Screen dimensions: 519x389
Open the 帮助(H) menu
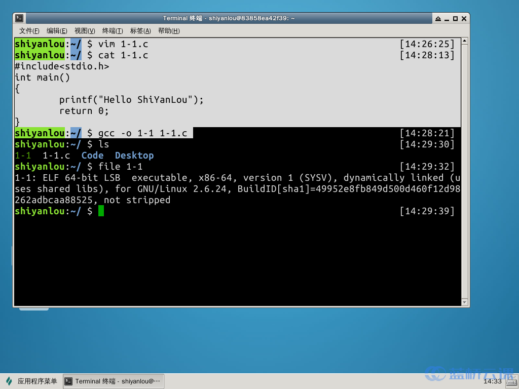pyautogui.click(x=169, y=31)
